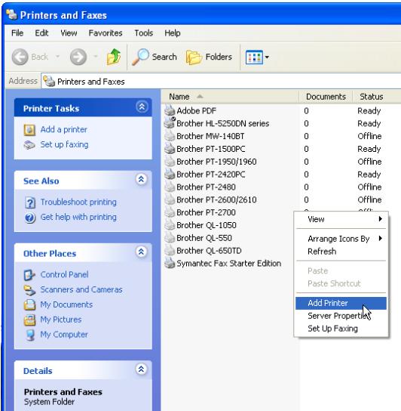This screenshot has width=401, height=411.
Task: Click the My Documents folder icon
Action: click(x=29, y=304)
